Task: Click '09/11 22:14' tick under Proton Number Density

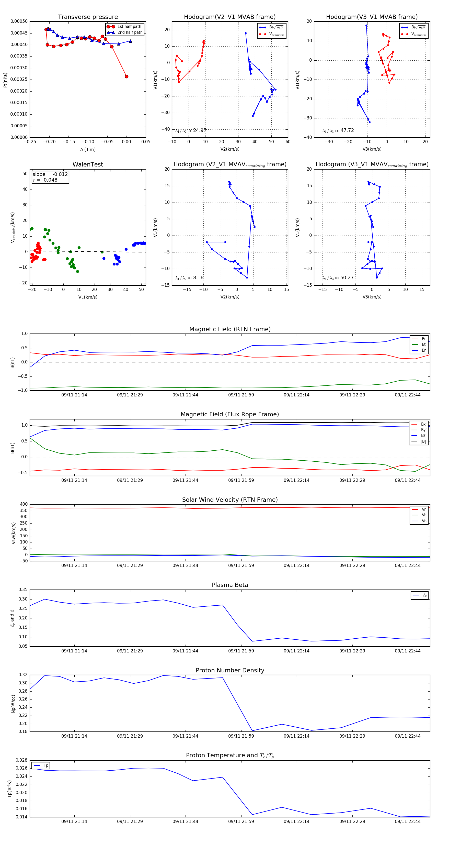Action: coord(297,736)
